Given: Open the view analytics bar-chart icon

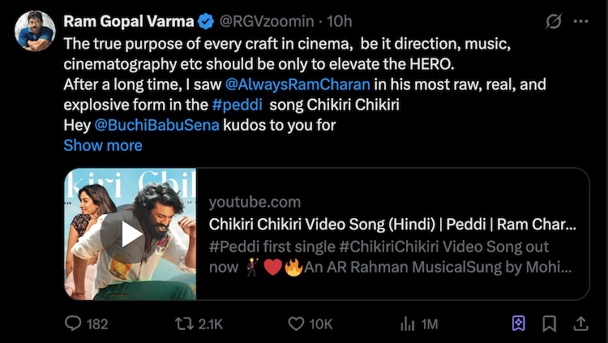Looking at the screenshot, I should coord(408,324).
